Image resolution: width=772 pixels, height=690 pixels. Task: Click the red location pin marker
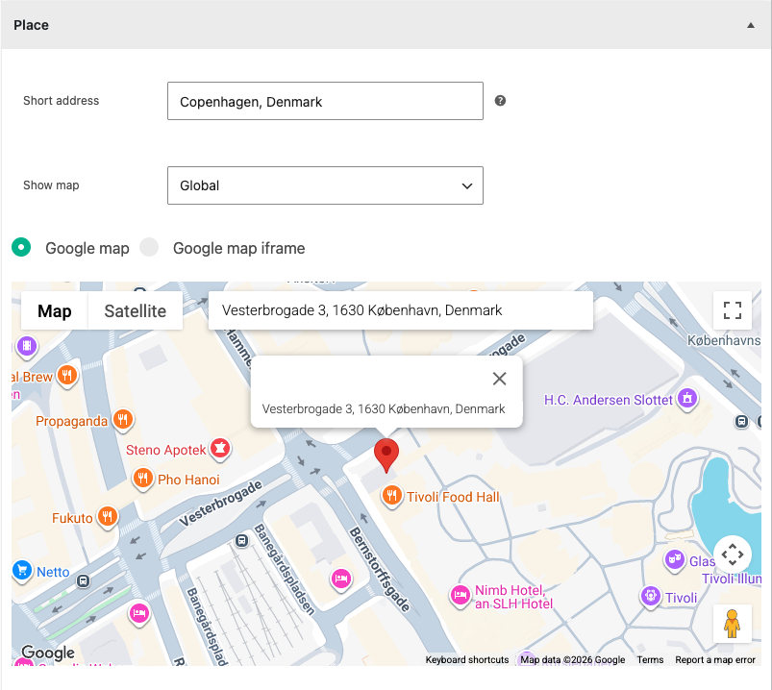tap(386, 456)
